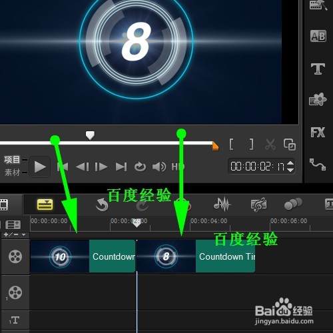Jump to end of clip button
Image resolution: width=333 pixels, height=333 pixels.
pyautogui.click(x=121, y=167)
